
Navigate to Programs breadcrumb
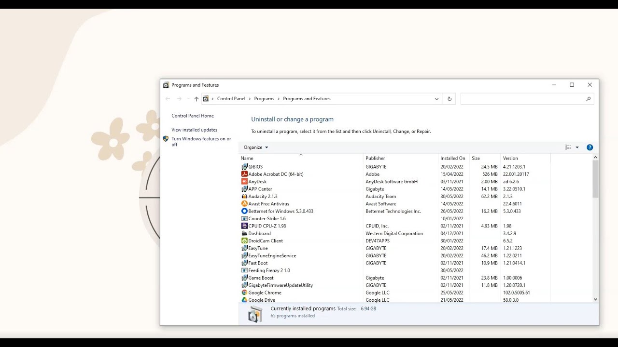(x=264, y=99)
